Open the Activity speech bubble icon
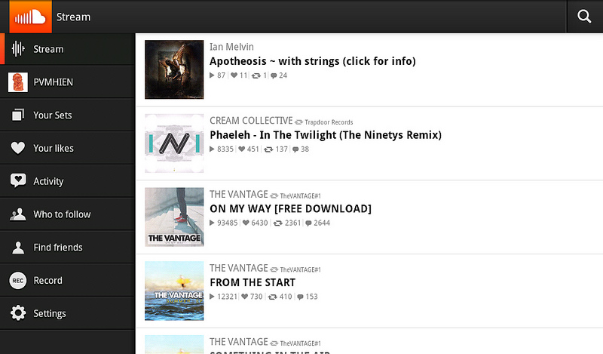The width and height of the screenshot is (603, 354). point(17,180)
